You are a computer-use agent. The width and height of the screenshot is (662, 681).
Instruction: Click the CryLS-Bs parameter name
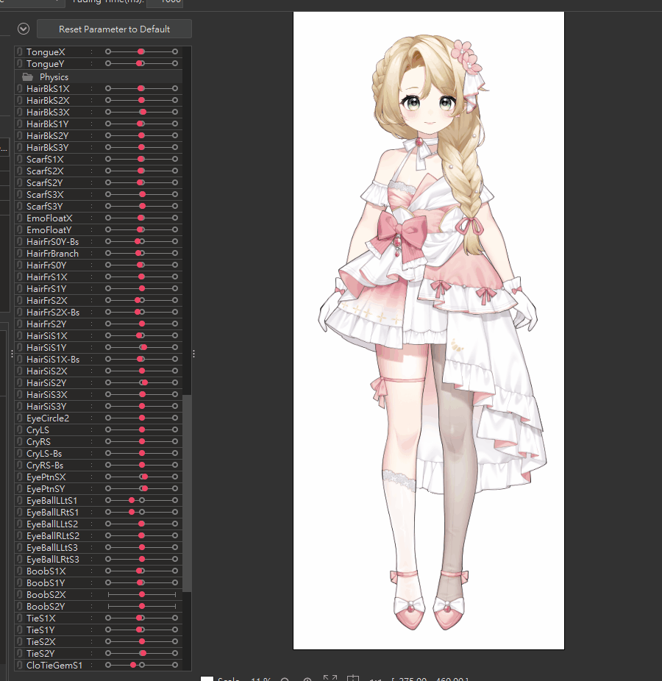pos(44,454)
